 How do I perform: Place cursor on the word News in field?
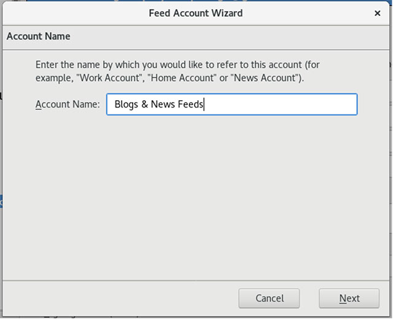[163, 104]
